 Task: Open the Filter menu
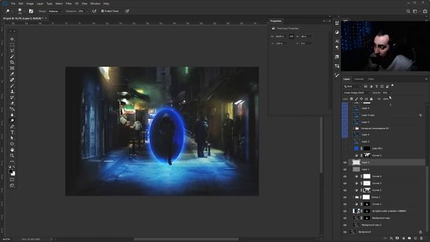pyautogui.click(x=69, y=3)
